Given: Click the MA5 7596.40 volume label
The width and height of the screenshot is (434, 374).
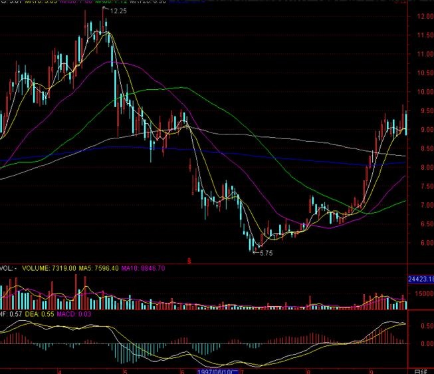Looking at the screenshot, I should [x=100, y=268].
